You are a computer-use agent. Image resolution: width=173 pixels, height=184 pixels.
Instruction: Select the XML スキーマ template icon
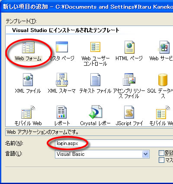tap(61, 80)
